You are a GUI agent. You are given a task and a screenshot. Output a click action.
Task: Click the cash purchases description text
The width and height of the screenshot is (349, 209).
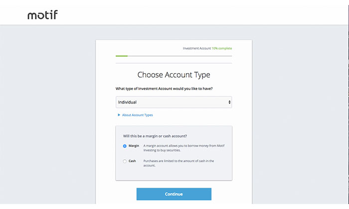point(178,163)
